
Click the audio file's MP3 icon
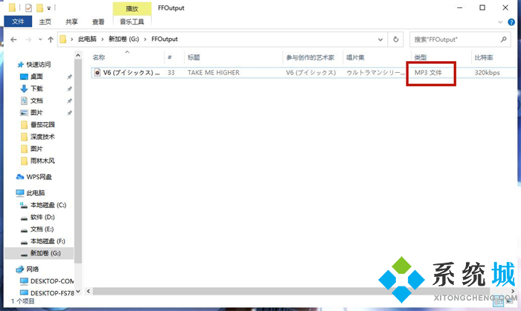[97, 72]
